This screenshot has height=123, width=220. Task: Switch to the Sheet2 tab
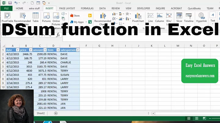(x=41, y=113)
